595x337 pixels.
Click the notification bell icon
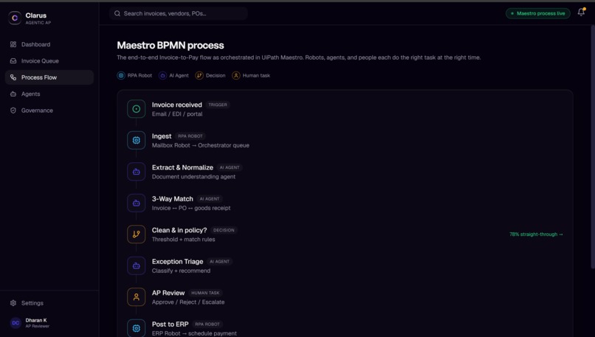click(x=581, y=13)
